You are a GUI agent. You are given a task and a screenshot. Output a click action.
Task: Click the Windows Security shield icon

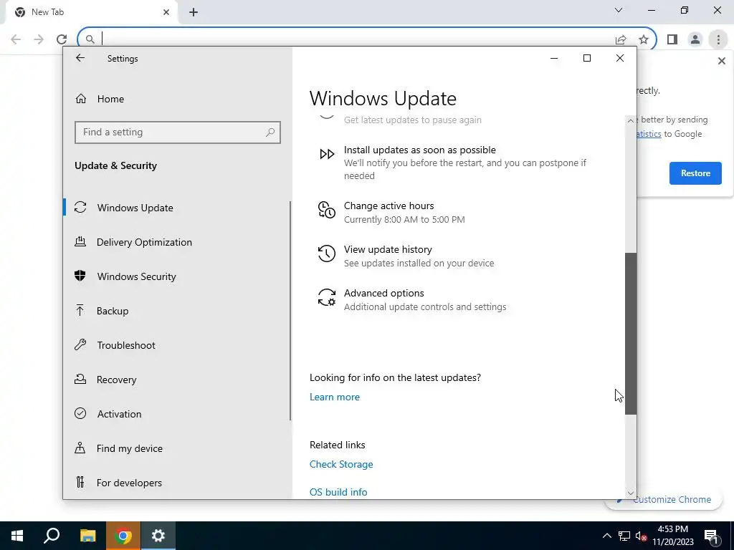pos(80,276)
